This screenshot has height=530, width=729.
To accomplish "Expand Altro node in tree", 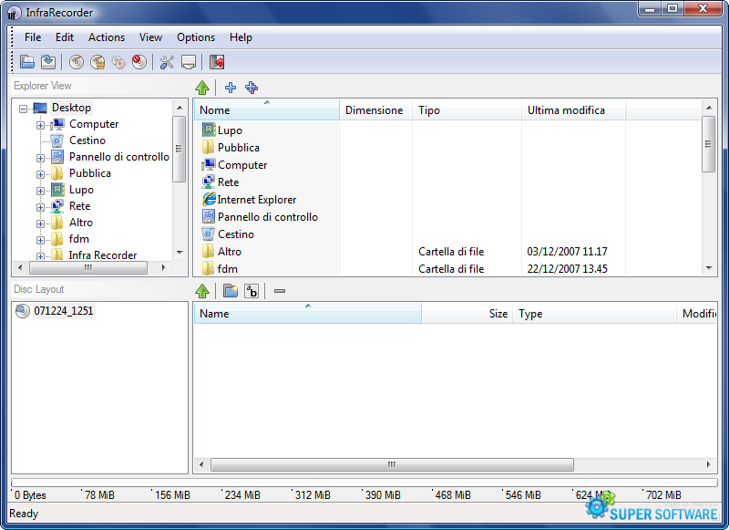I will [40, 223].
